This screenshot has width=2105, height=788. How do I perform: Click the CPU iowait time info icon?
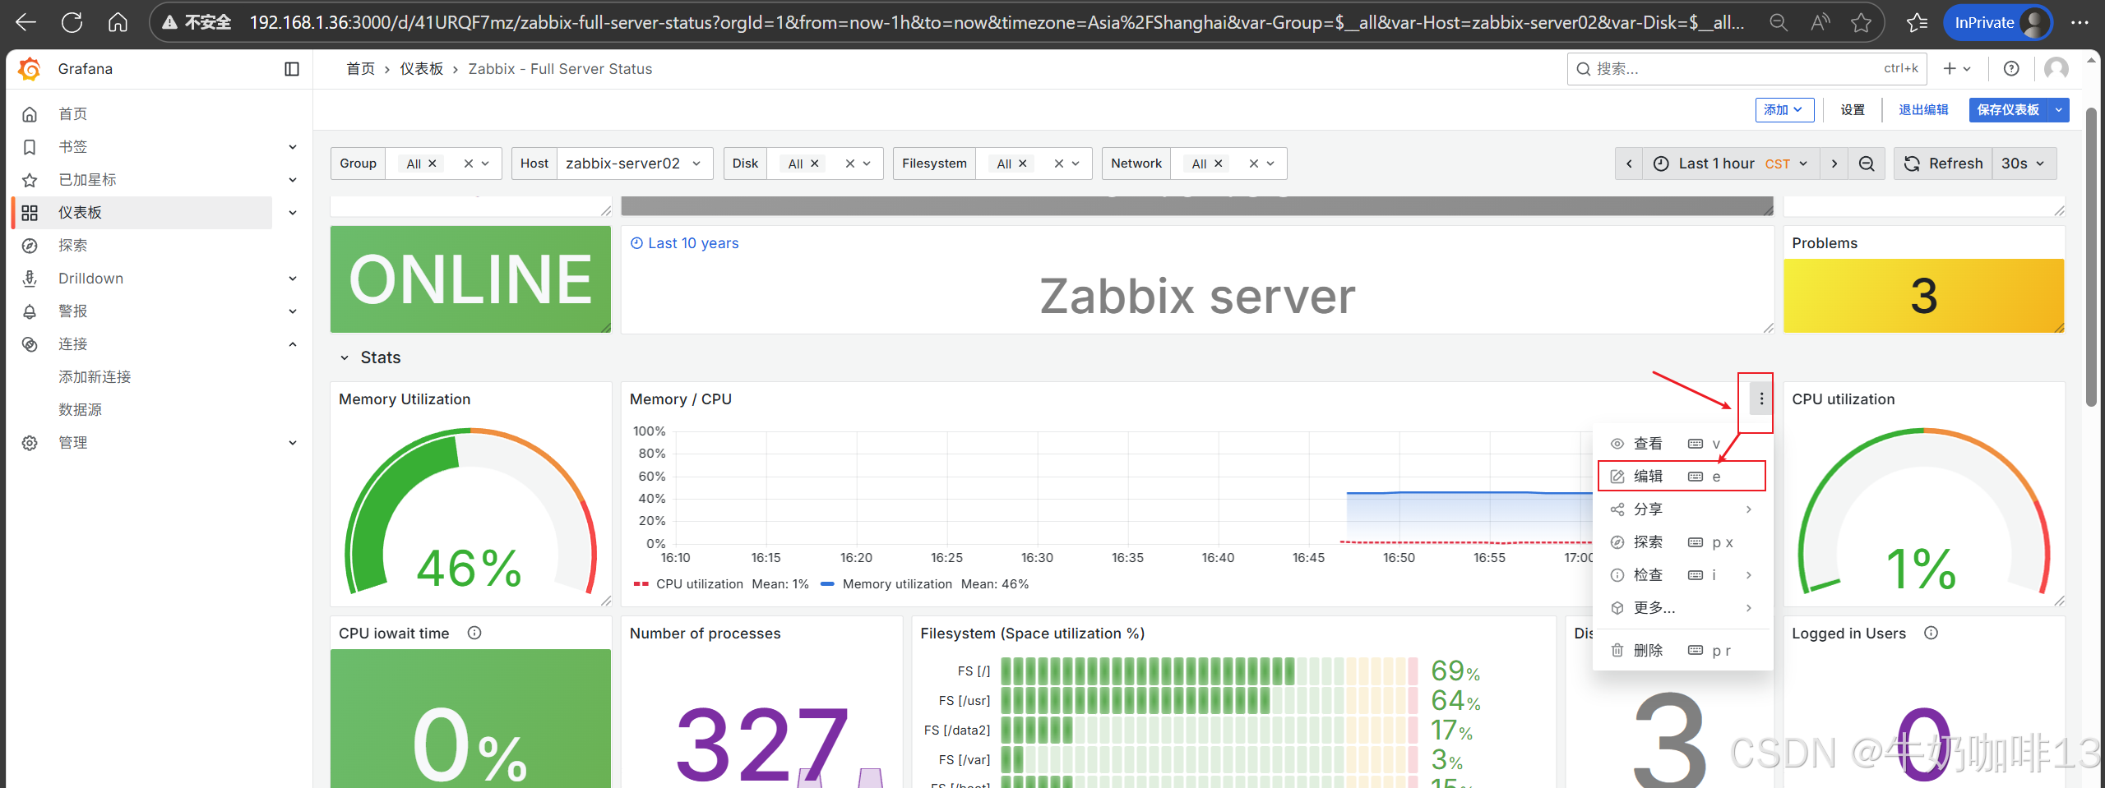click(x=474, y=634)
